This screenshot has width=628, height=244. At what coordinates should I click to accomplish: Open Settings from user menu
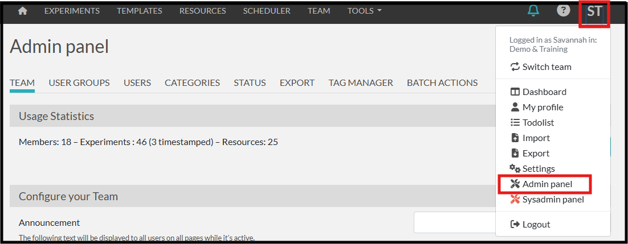click(x=532, y=168)
